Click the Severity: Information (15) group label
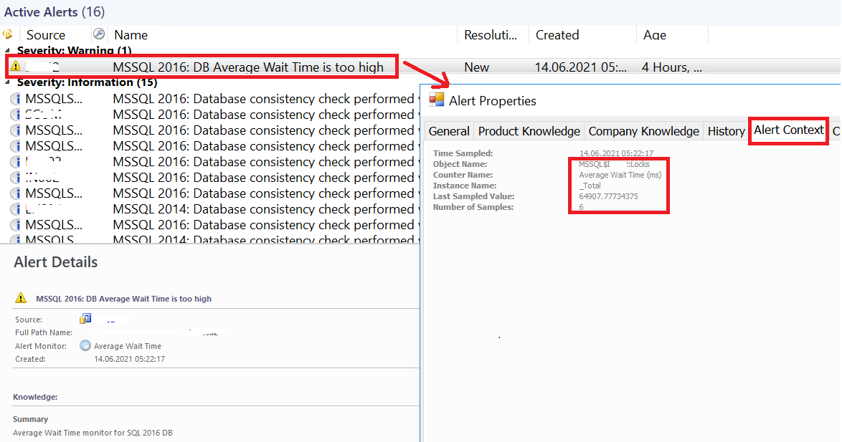 87,82
